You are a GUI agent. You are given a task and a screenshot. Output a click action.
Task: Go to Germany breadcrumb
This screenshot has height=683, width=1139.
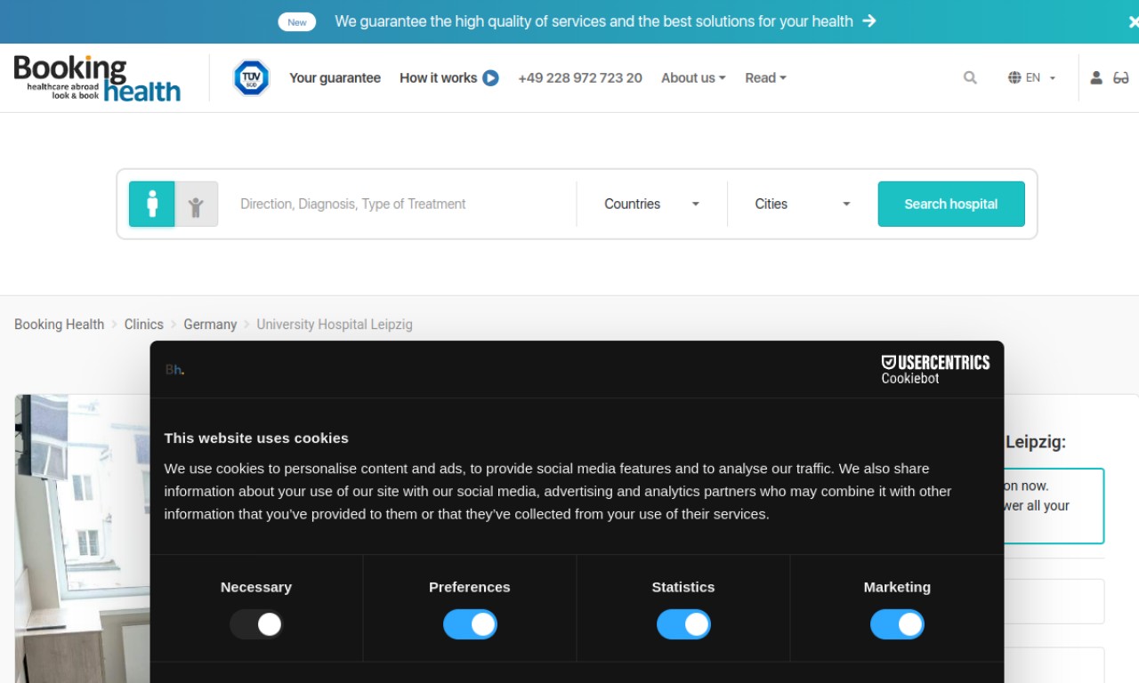point(210,325)
